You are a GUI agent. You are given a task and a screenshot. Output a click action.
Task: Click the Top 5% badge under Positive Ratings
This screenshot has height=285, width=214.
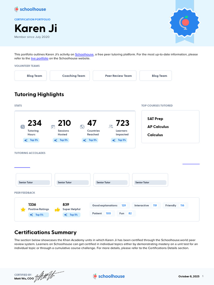pyautogui.click(x=38, y=215)
